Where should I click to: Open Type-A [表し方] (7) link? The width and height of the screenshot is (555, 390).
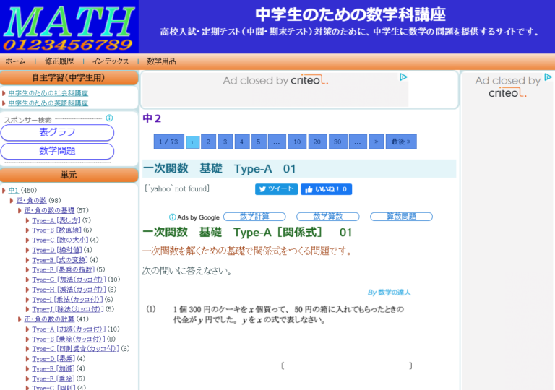56,220
